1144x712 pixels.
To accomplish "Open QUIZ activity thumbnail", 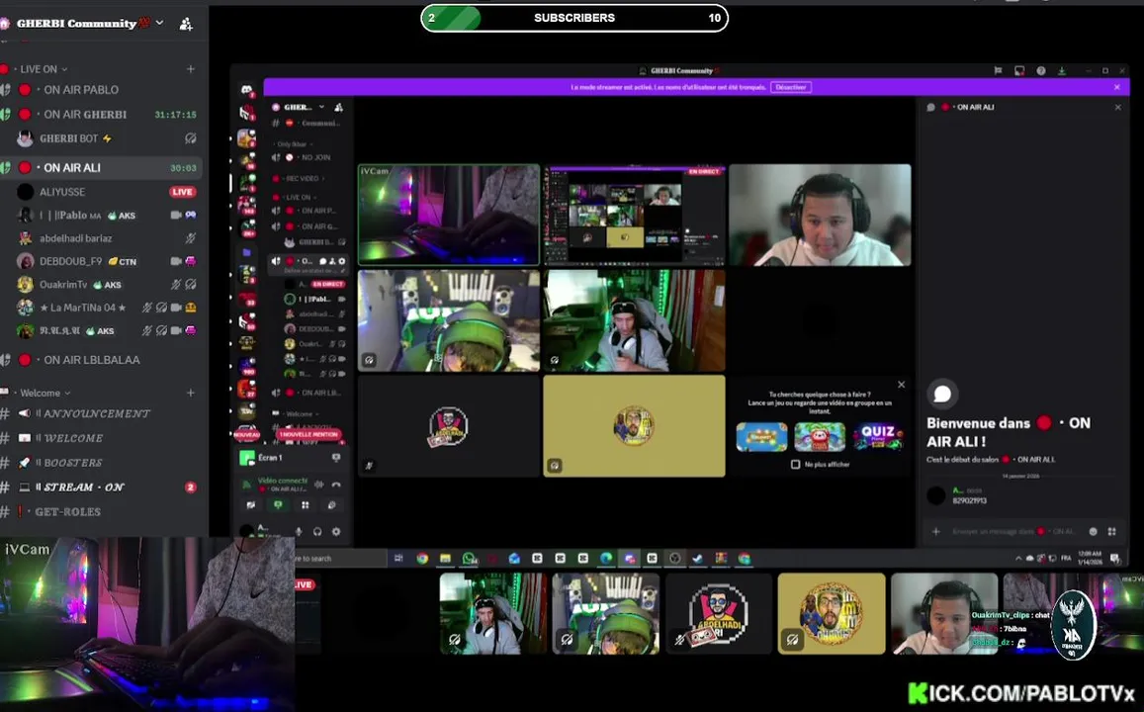I will pyautogui.click(x=878, y=437).
